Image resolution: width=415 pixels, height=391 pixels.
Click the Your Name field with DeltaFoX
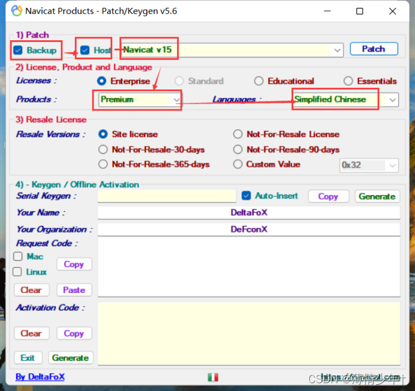pyautogui.click(x=249, y=213)
